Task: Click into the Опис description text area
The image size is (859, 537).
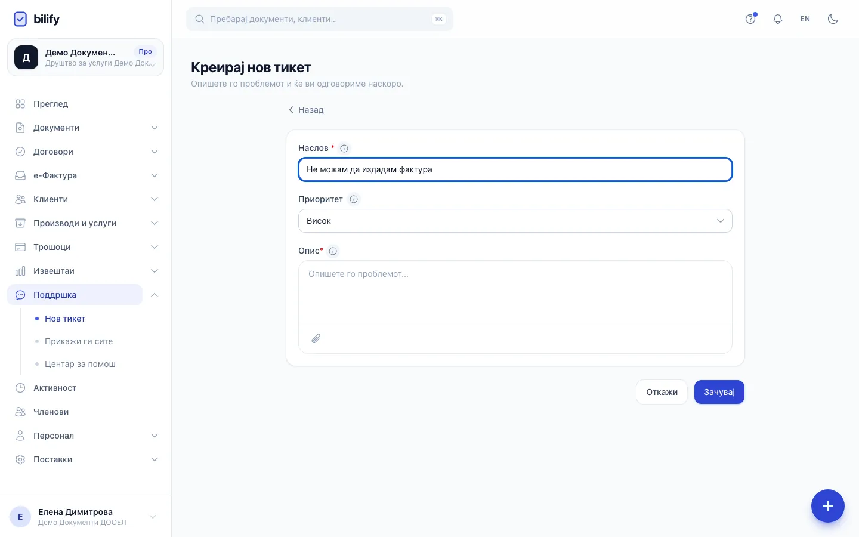Action: [515, 292]
